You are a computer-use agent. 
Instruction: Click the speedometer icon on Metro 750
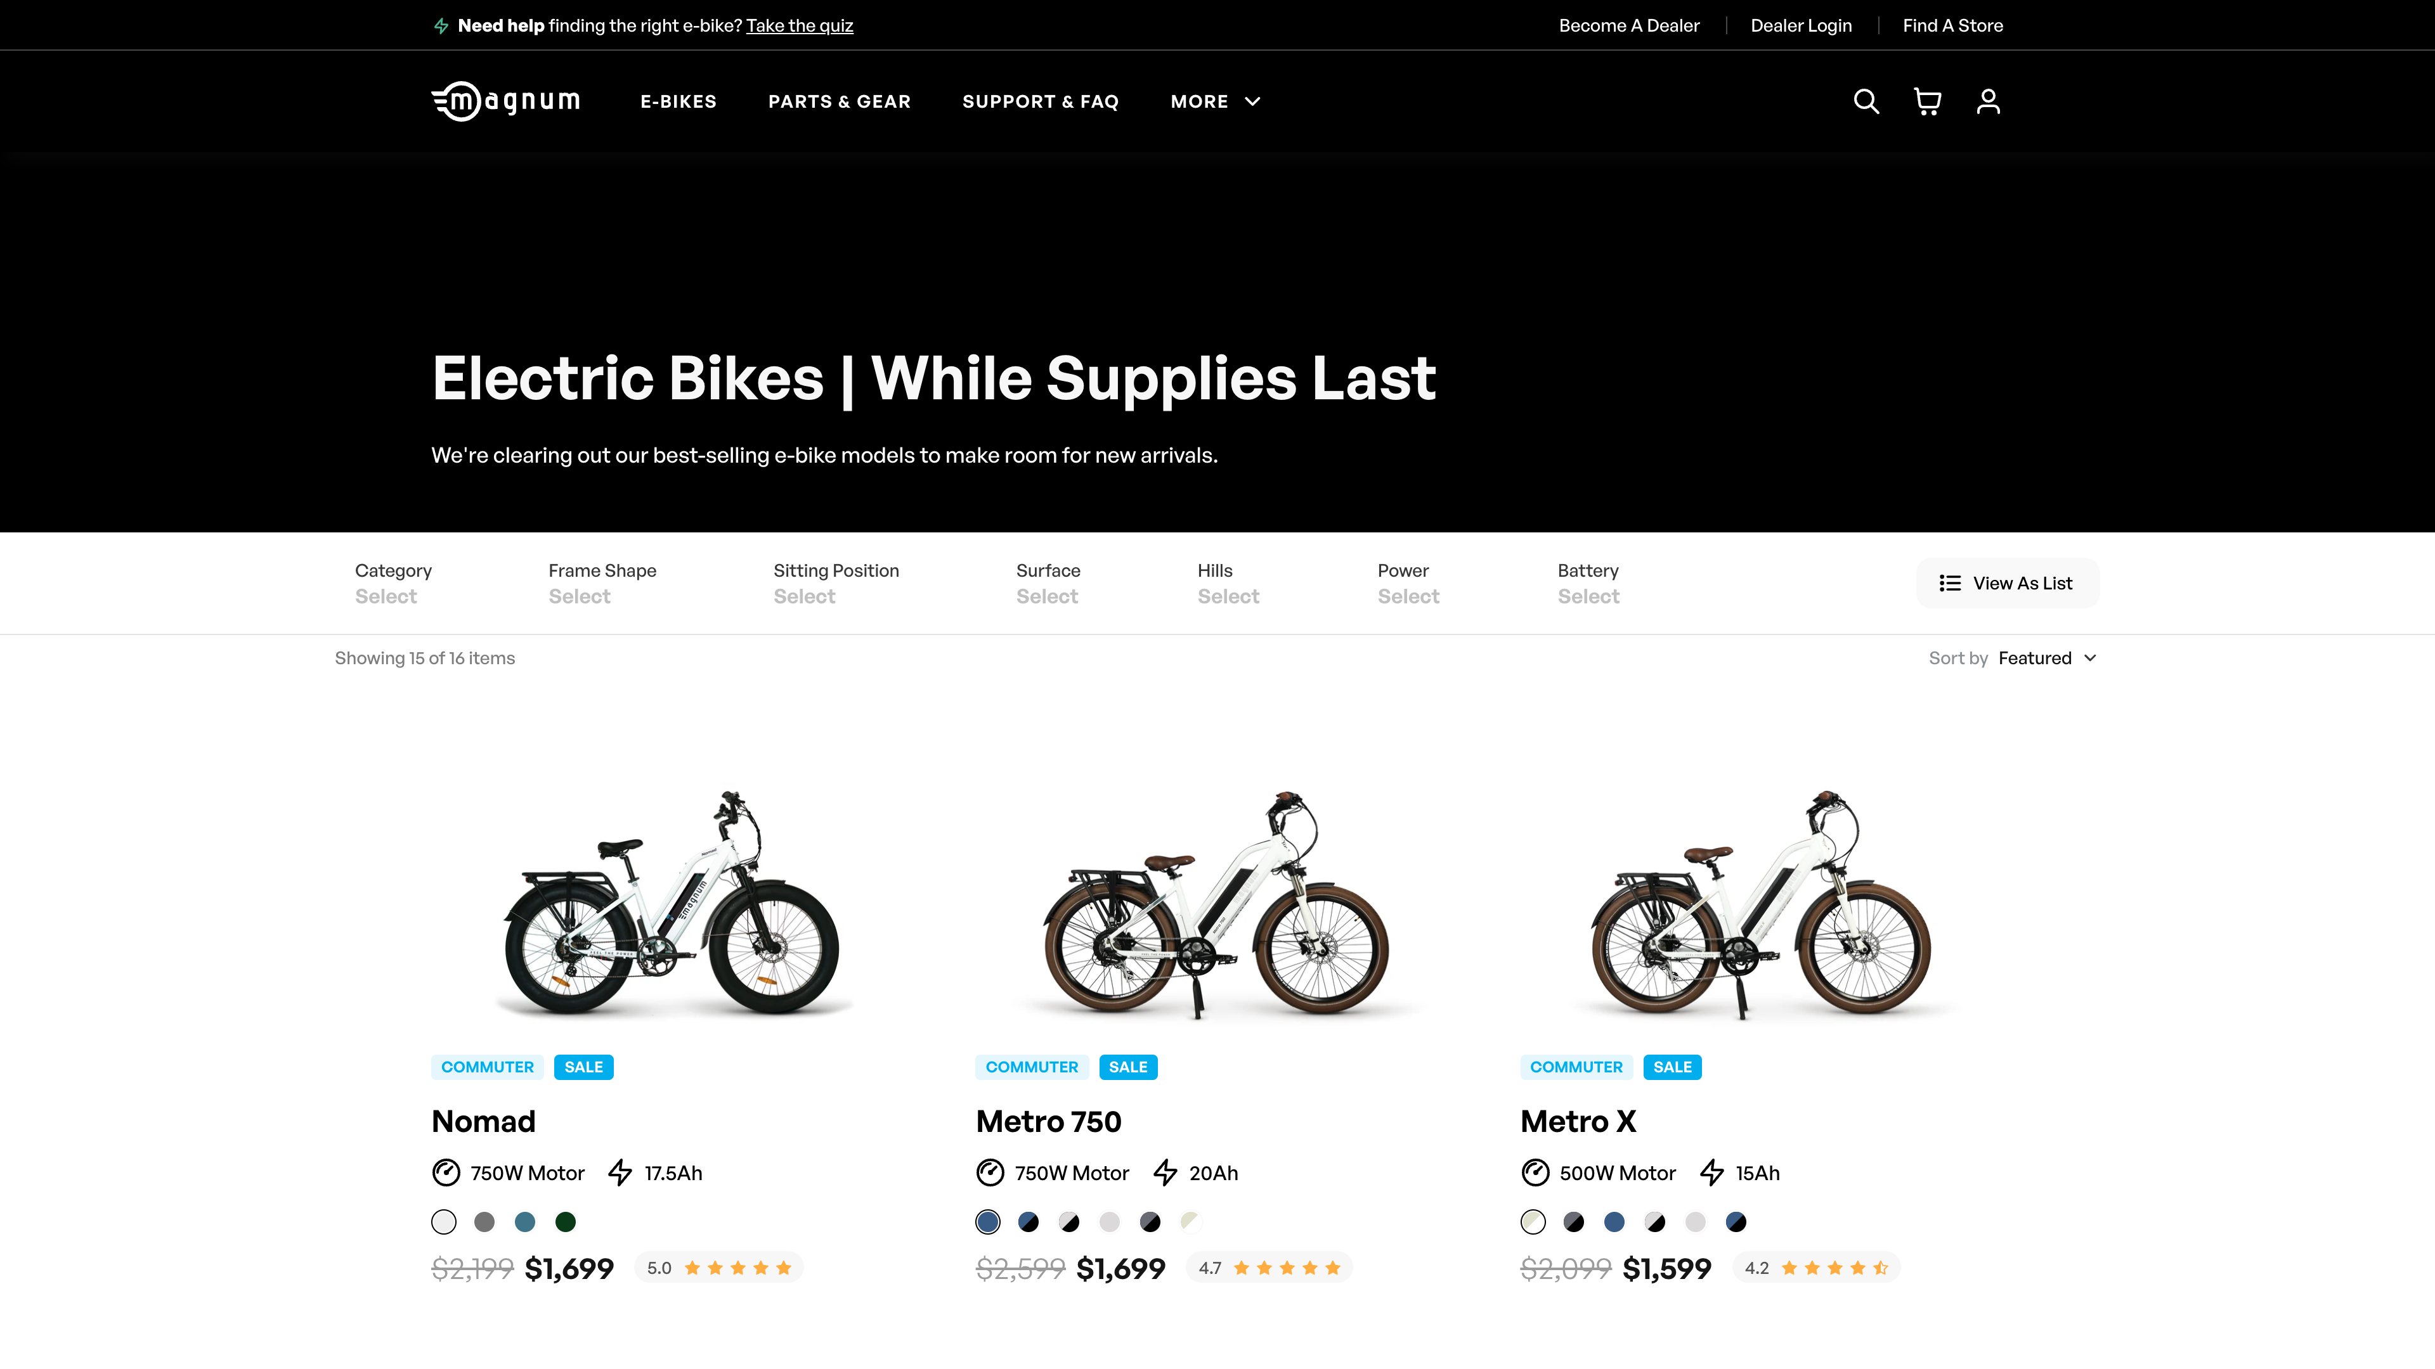pyautogui.click(x=990, y=1173)
